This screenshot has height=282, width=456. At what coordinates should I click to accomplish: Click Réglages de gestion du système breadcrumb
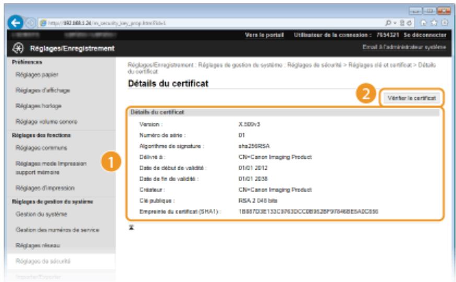click(240, 65)
